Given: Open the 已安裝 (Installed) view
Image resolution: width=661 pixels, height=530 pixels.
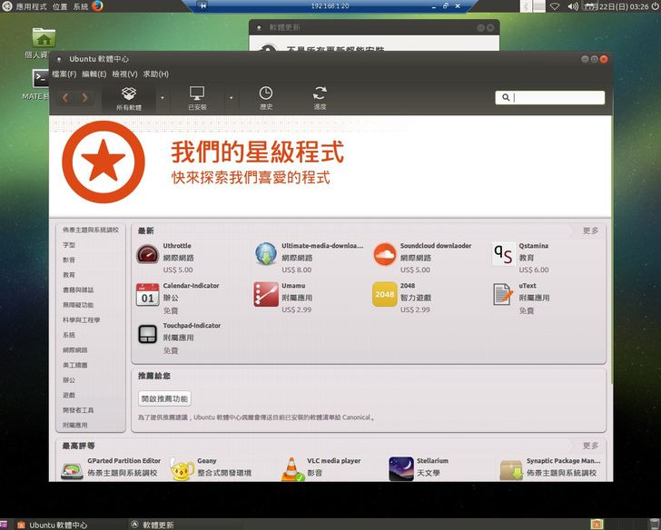Looking at the screenshot, I should pyautogui.click(x=197, y=99).
